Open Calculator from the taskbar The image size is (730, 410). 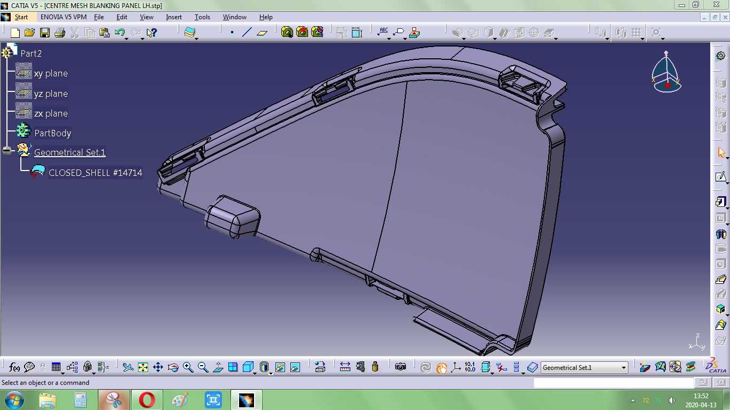coord(80,400)
